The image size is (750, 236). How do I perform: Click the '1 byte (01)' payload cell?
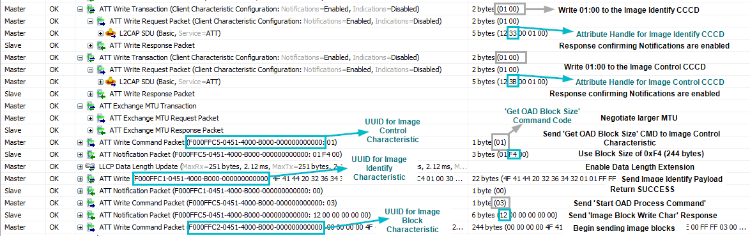coord(489,142)
